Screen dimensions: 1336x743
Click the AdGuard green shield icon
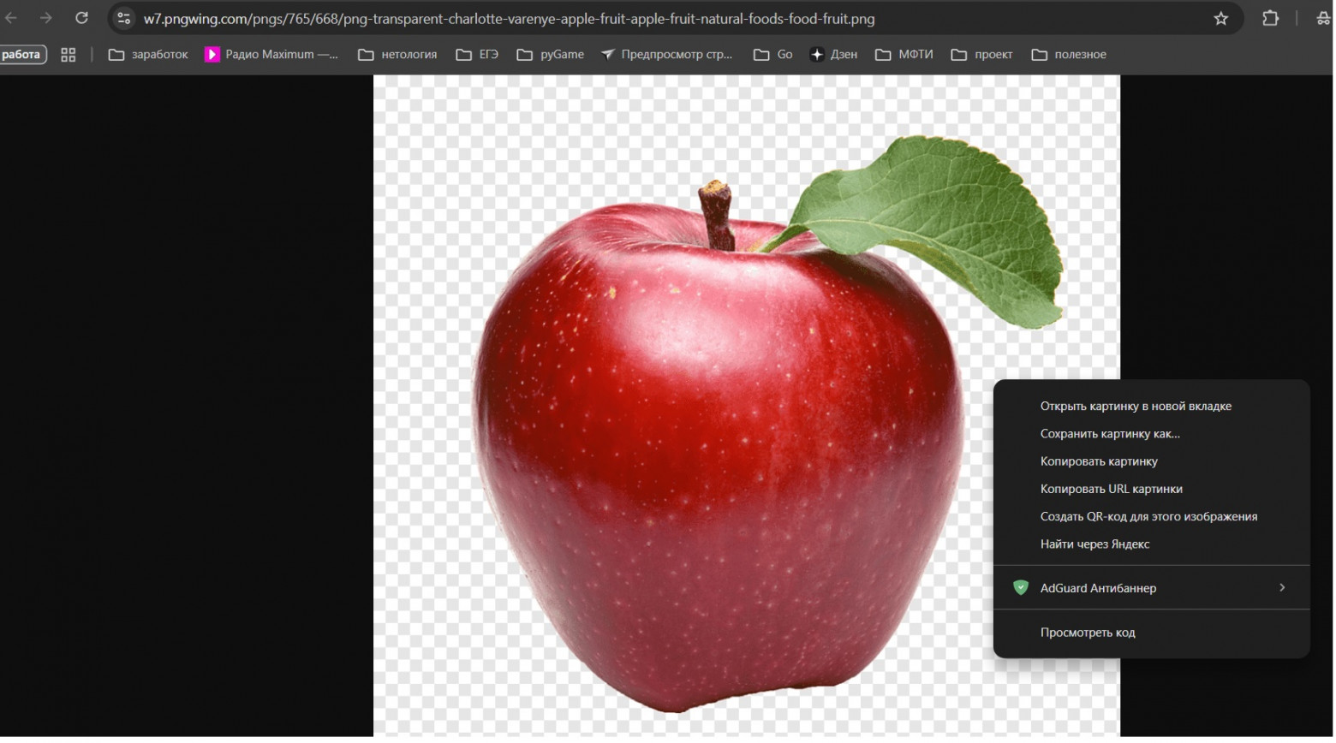[x=1020, y=588]
